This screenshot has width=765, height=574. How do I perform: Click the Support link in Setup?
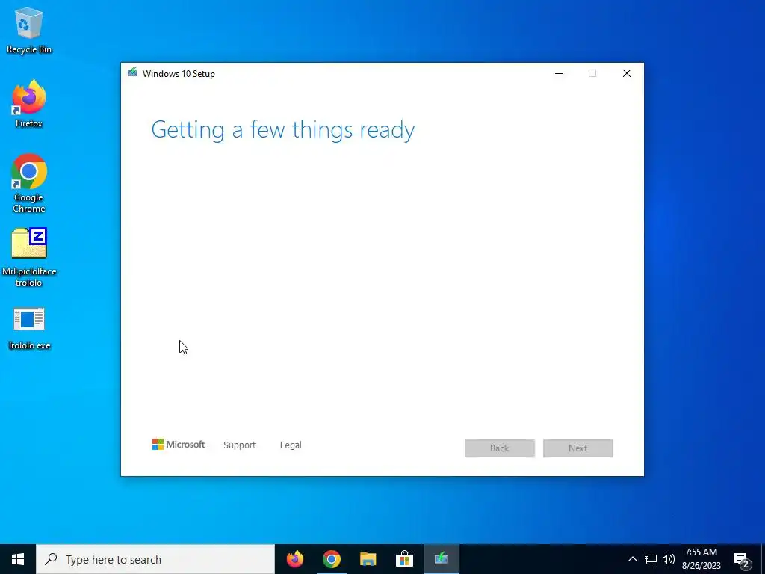point(240,445)
